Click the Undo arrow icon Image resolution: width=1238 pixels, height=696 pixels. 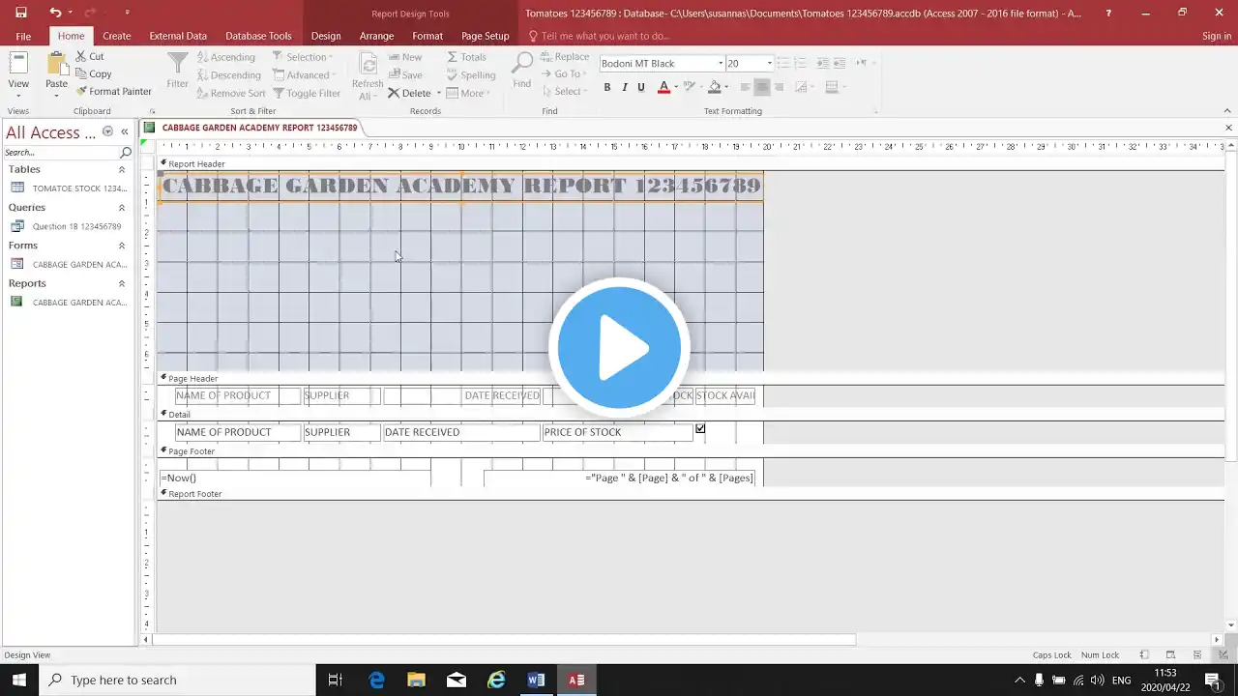point(55,13)
